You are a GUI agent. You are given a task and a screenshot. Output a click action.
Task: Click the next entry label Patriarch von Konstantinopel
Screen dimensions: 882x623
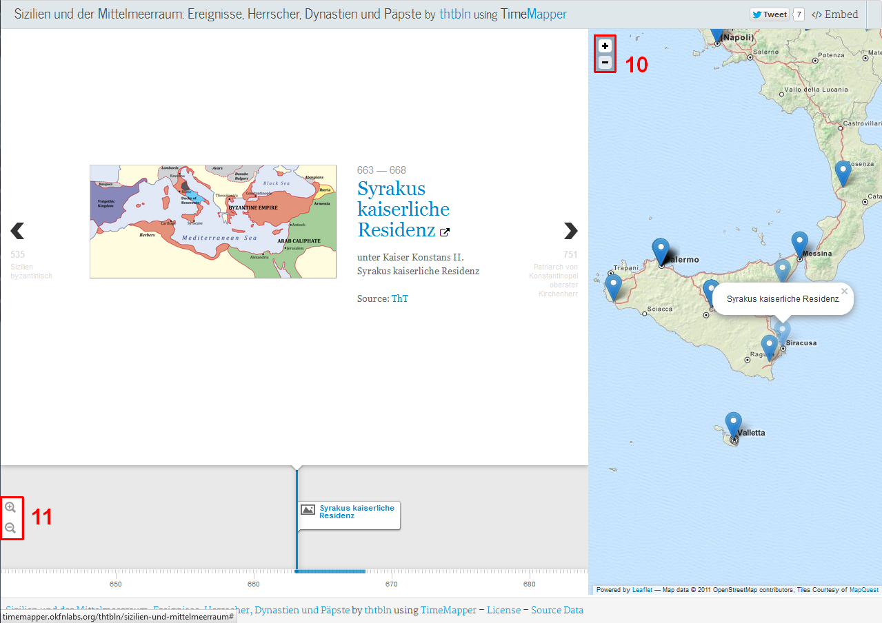tap(555, 280)
